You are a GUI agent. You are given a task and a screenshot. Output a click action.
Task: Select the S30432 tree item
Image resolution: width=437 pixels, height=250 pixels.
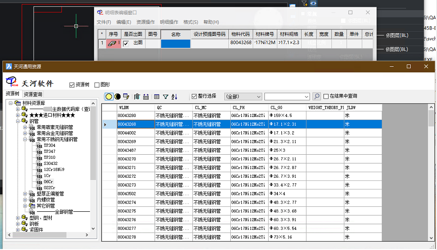click(51, 163)
